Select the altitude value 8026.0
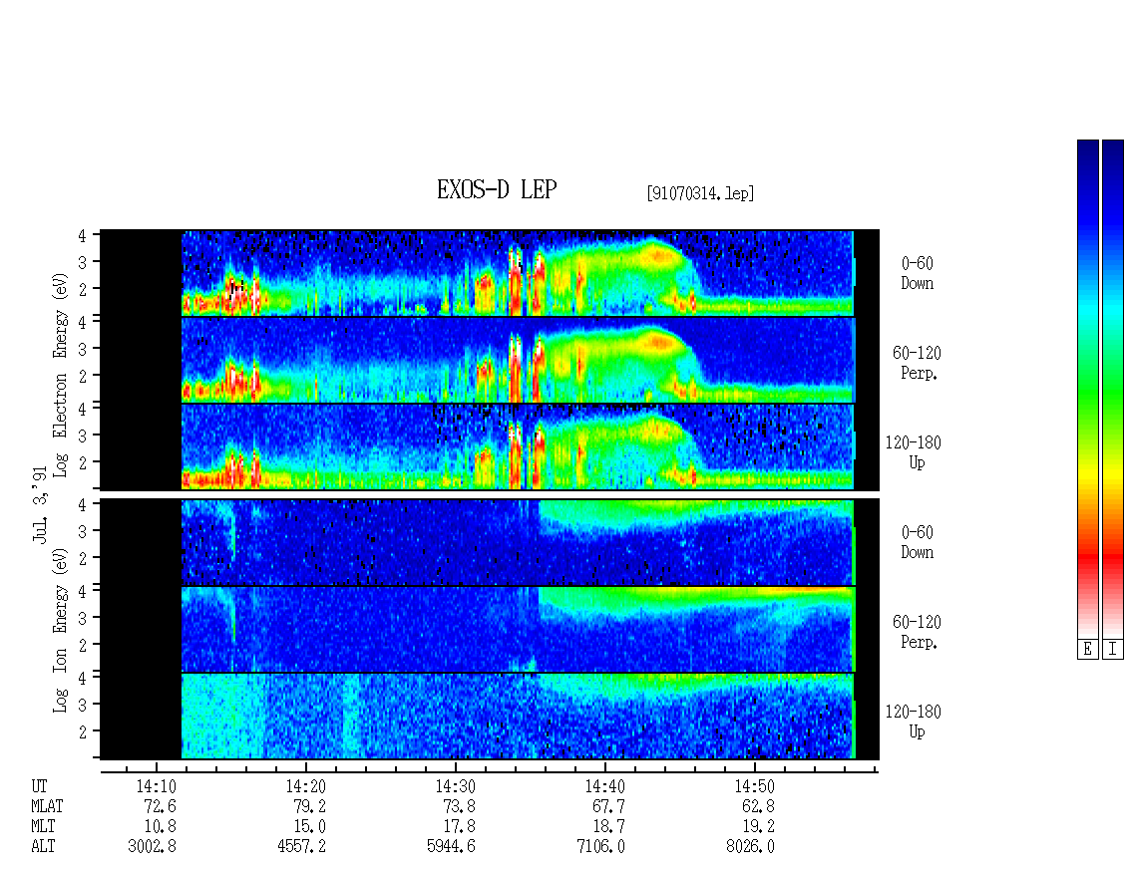1127x872 pixels. (750, 847)
